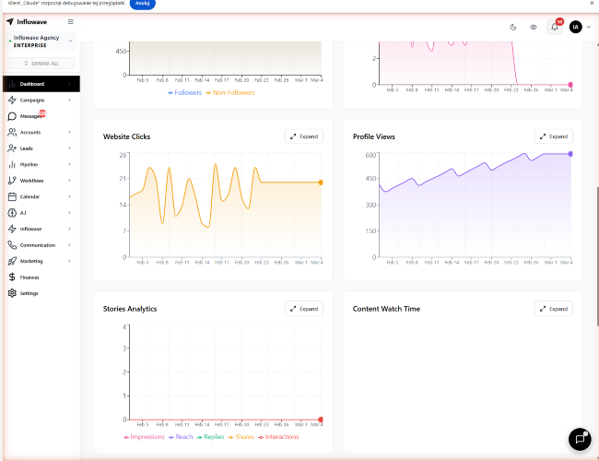
Task: Click Expand on Profile Views card
Action: coord(553,136)
